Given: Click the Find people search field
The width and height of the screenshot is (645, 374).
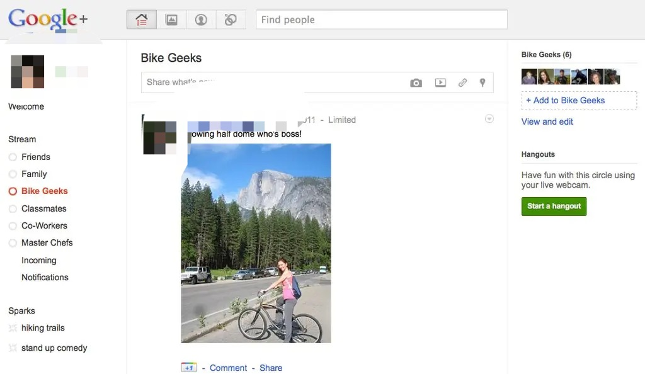Looking at the screenshot, I should [x=381, y=20].
